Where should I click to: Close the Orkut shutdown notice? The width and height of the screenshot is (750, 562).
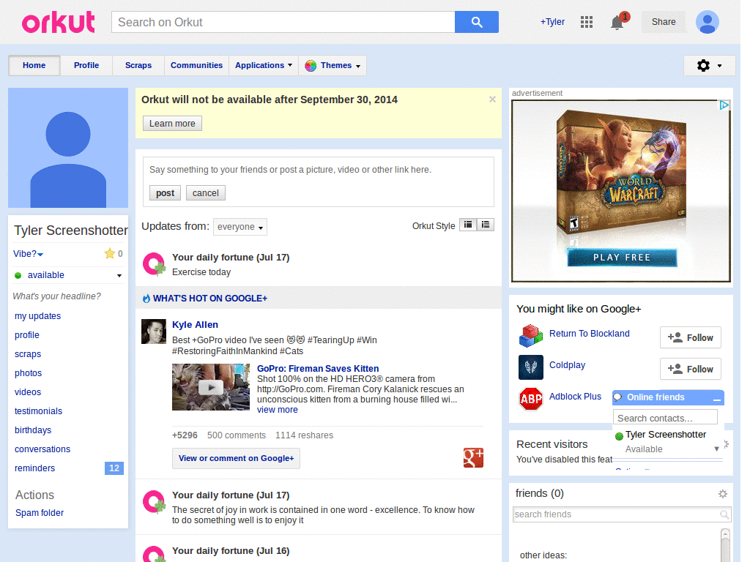click(x=492, y=100)
